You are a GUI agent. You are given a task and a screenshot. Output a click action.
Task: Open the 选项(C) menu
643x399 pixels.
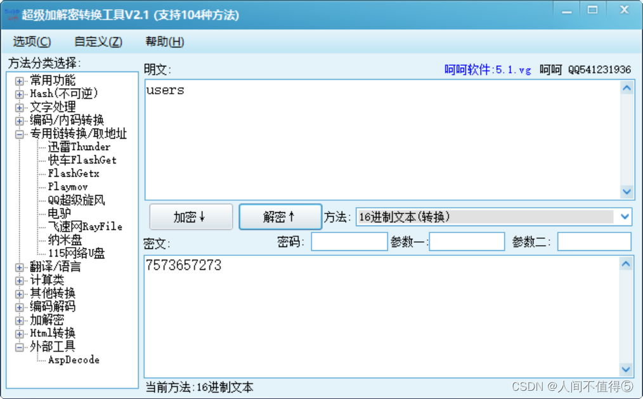tap(32, 41)
